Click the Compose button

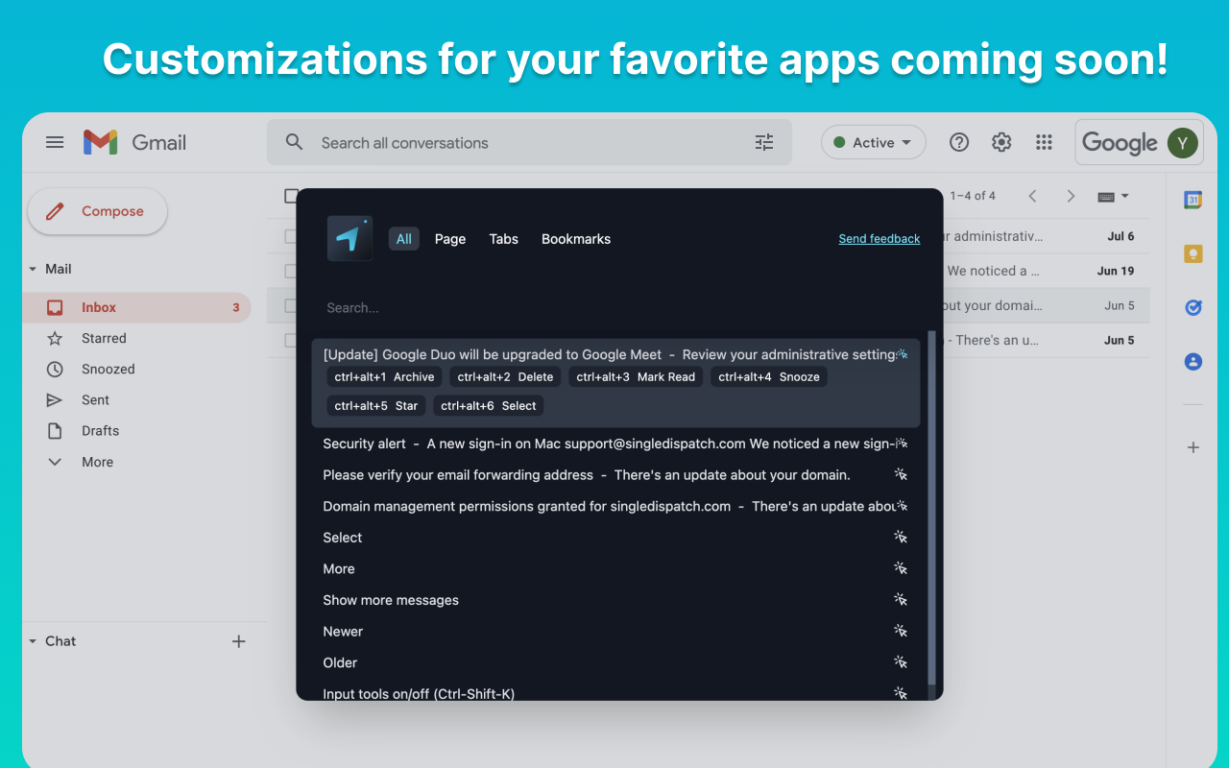click(x=97, y=210)
